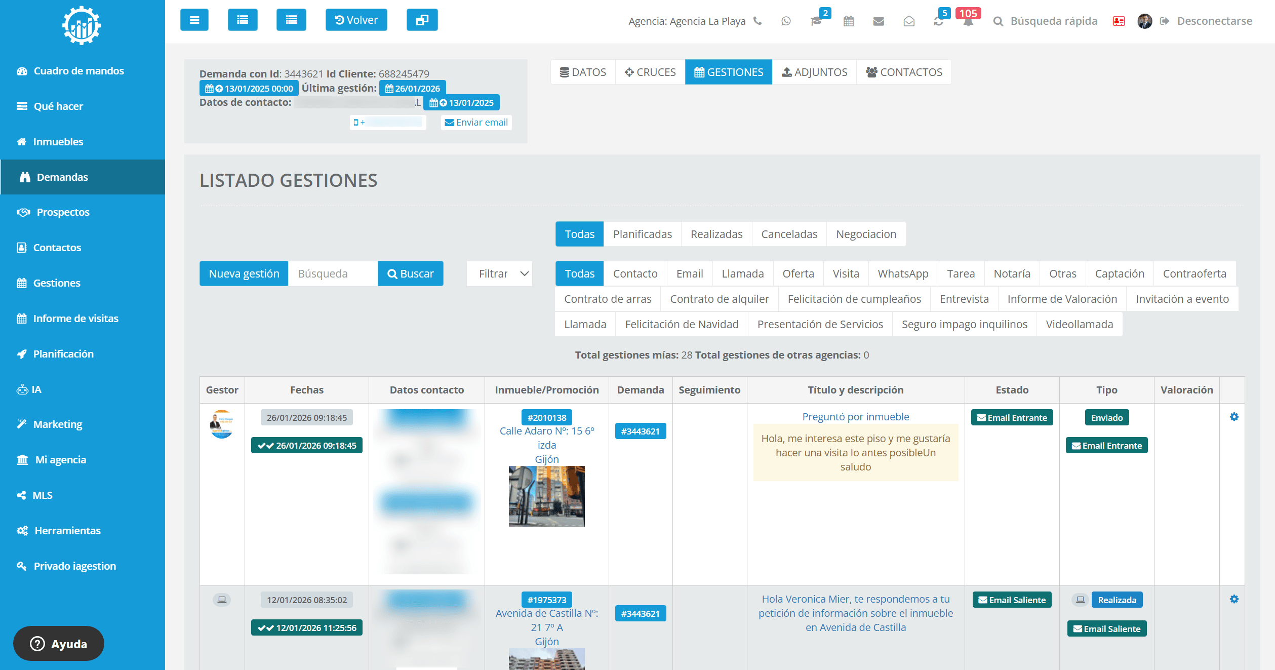The height and width of the screenshot is (670, 1275).
Task: Filter gestiones by WhatsApp type
Action: 903,274
